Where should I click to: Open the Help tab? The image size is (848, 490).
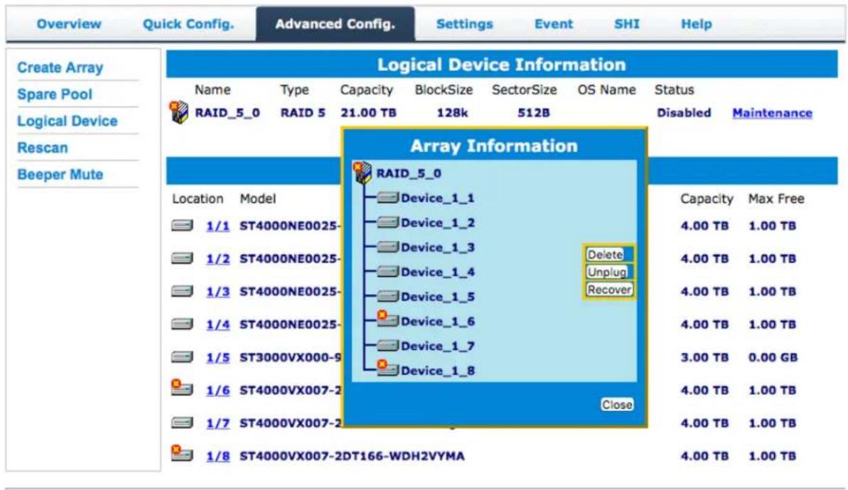696,24
